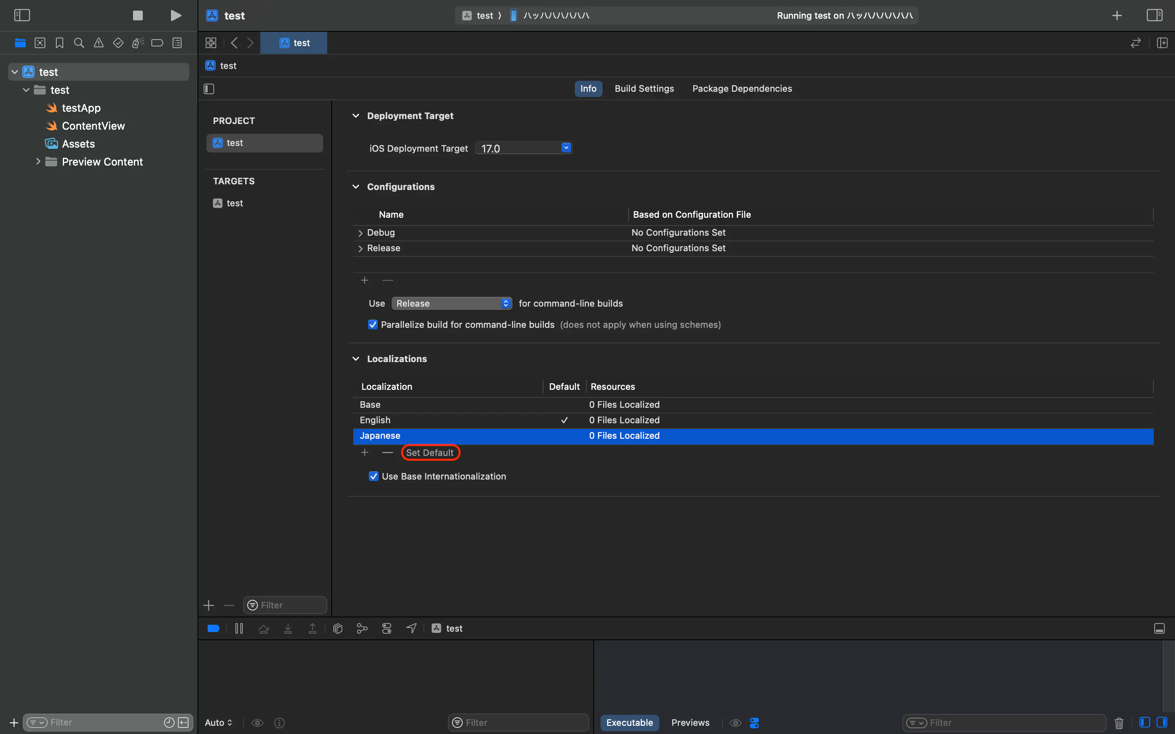
Task: Click the add localization plus button
Action: point(363,451)
